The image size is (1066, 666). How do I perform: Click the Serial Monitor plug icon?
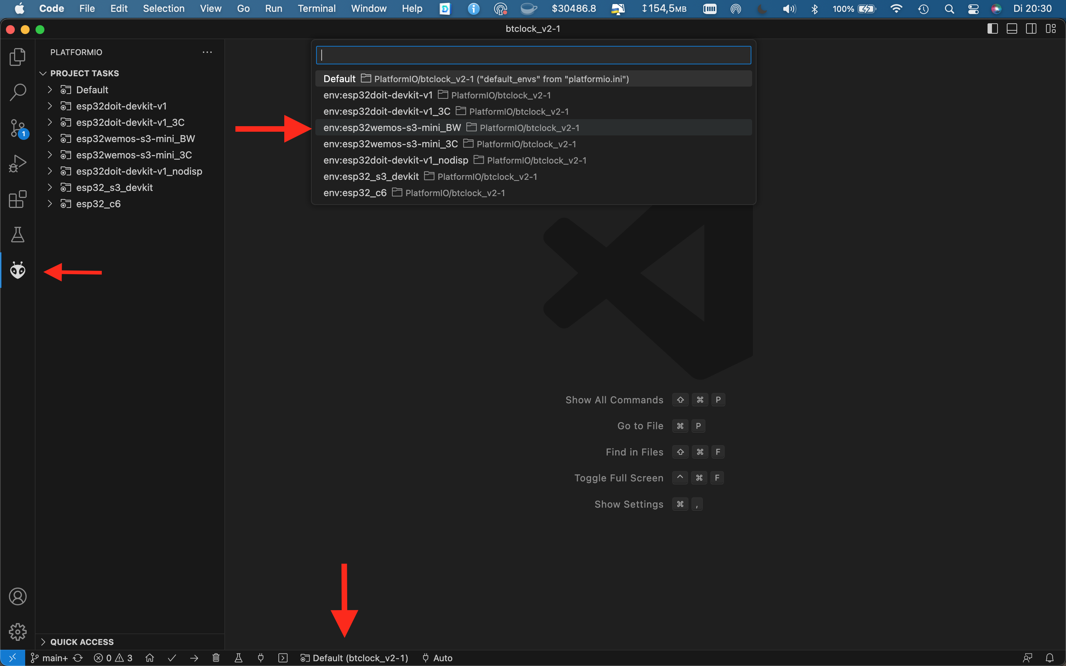pyautogui.click(x=261, y=657)
